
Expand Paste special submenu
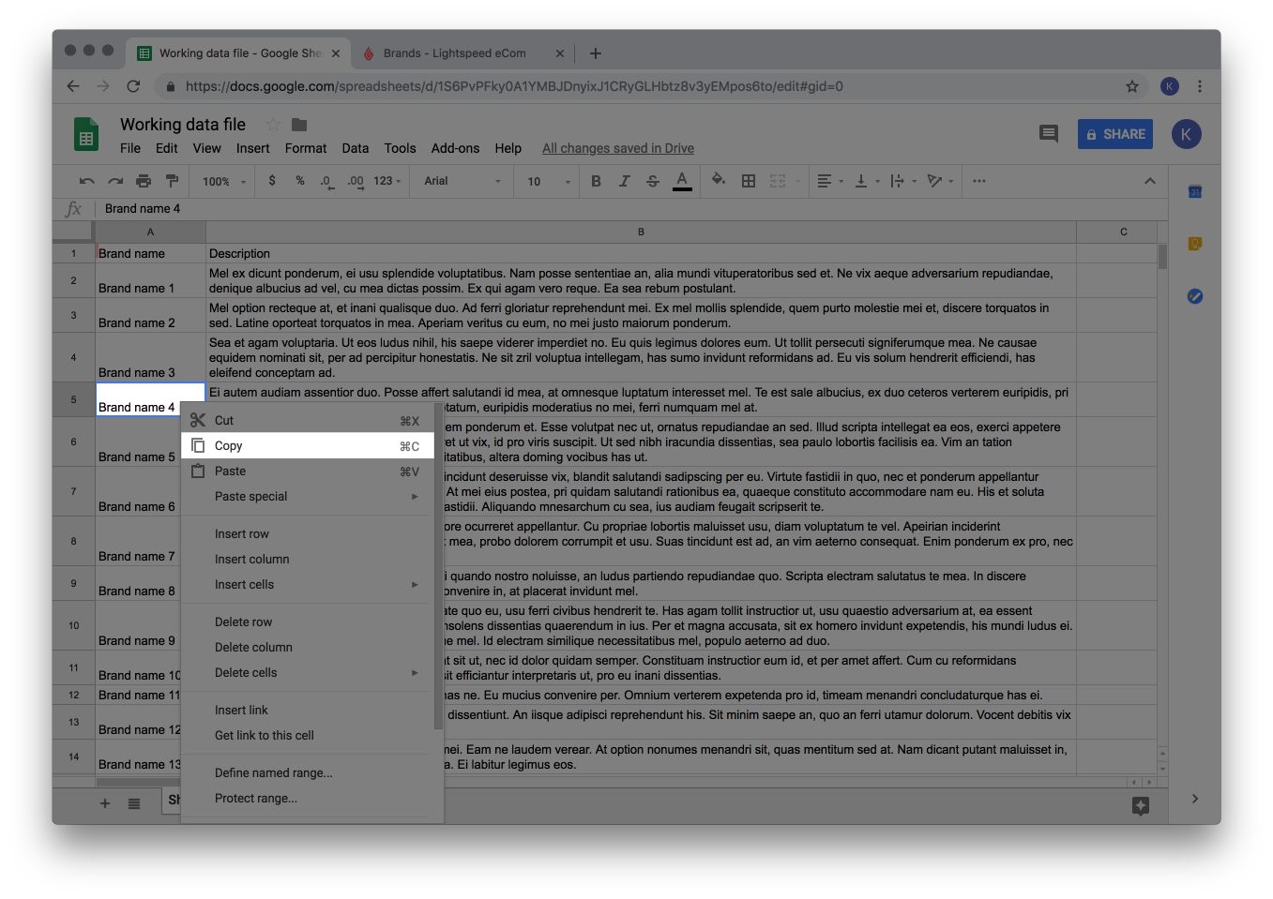click(x=308, y=497)
